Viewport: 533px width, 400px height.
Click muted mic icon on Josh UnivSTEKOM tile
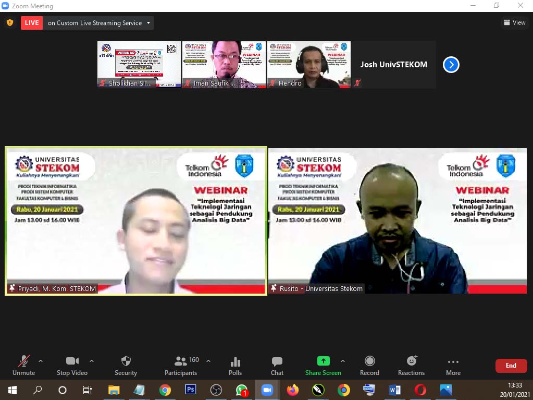(357, 82)
